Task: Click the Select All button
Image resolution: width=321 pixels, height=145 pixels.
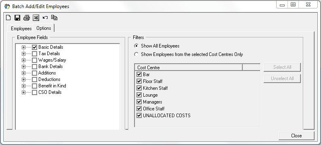Action: [x=282, y=67]
